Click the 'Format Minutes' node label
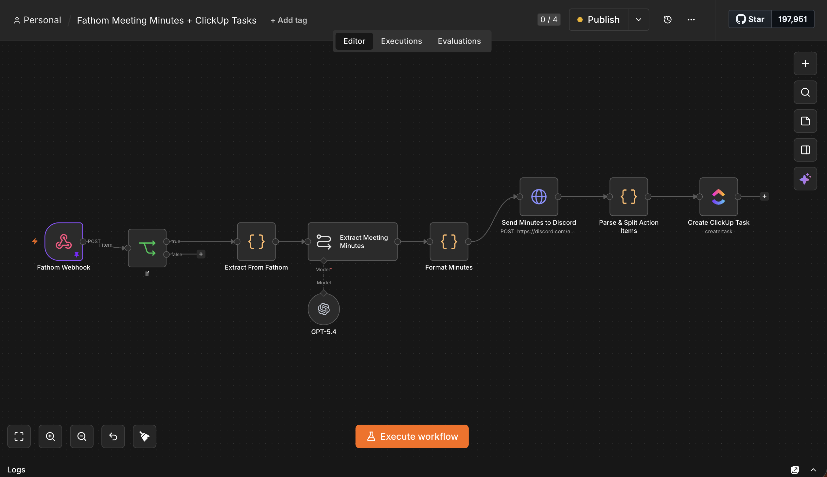Screen dimensions: 827x477 point(449,267)
